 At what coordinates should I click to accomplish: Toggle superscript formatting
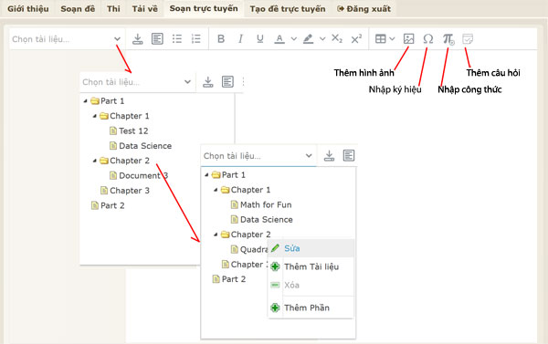356,38
